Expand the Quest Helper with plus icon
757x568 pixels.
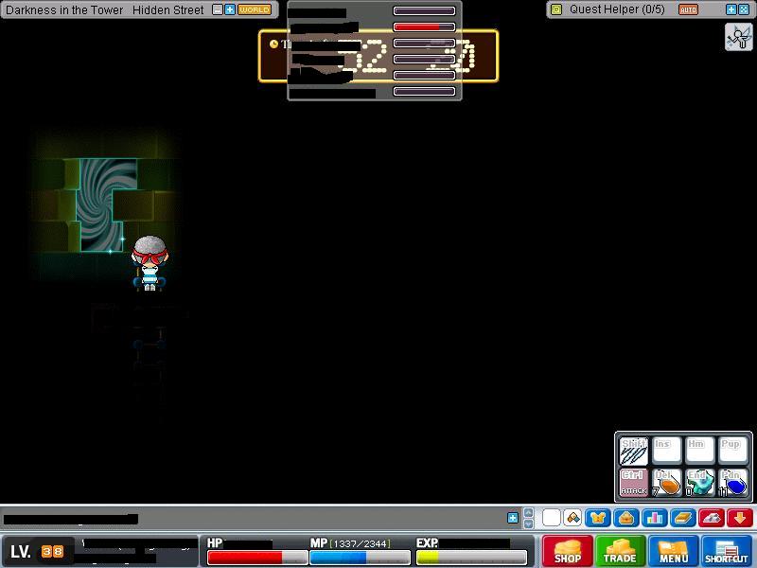pos(731,9)
